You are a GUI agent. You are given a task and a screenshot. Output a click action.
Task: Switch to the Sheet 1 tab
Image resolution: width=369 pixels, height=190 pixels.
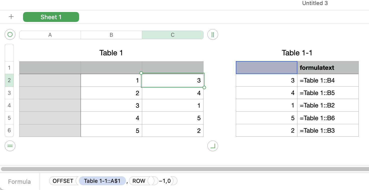(51, 17)
